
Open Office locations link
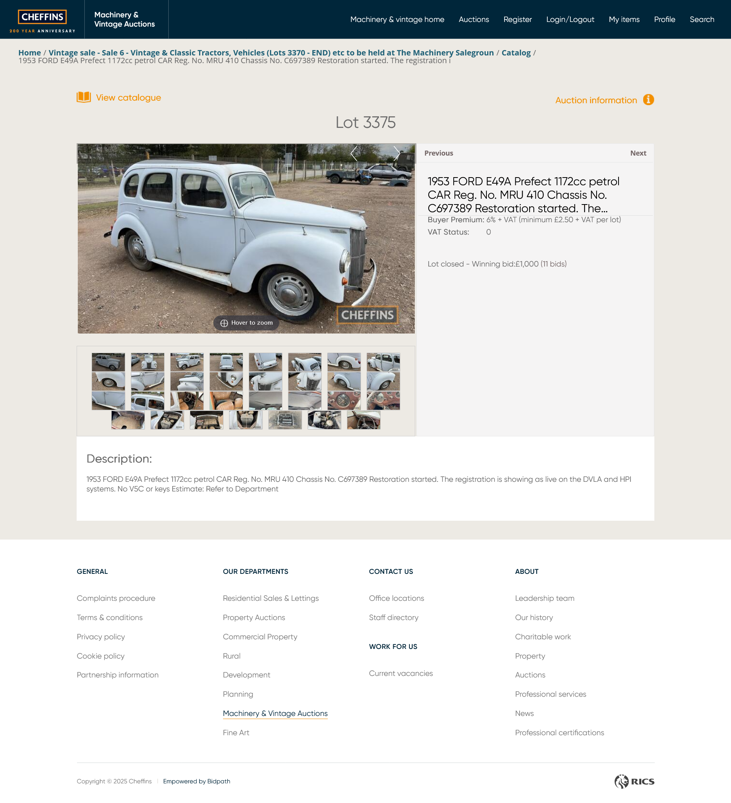pyautogui.click(x=396, y=598)
